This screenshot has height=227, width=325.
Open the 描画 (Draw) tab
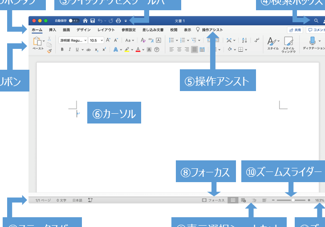click(x=66, y=30)
